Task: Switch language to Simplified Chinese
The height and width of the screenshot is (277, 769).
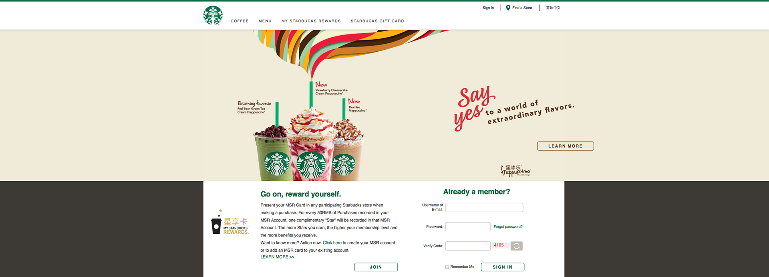Action: 553,8
